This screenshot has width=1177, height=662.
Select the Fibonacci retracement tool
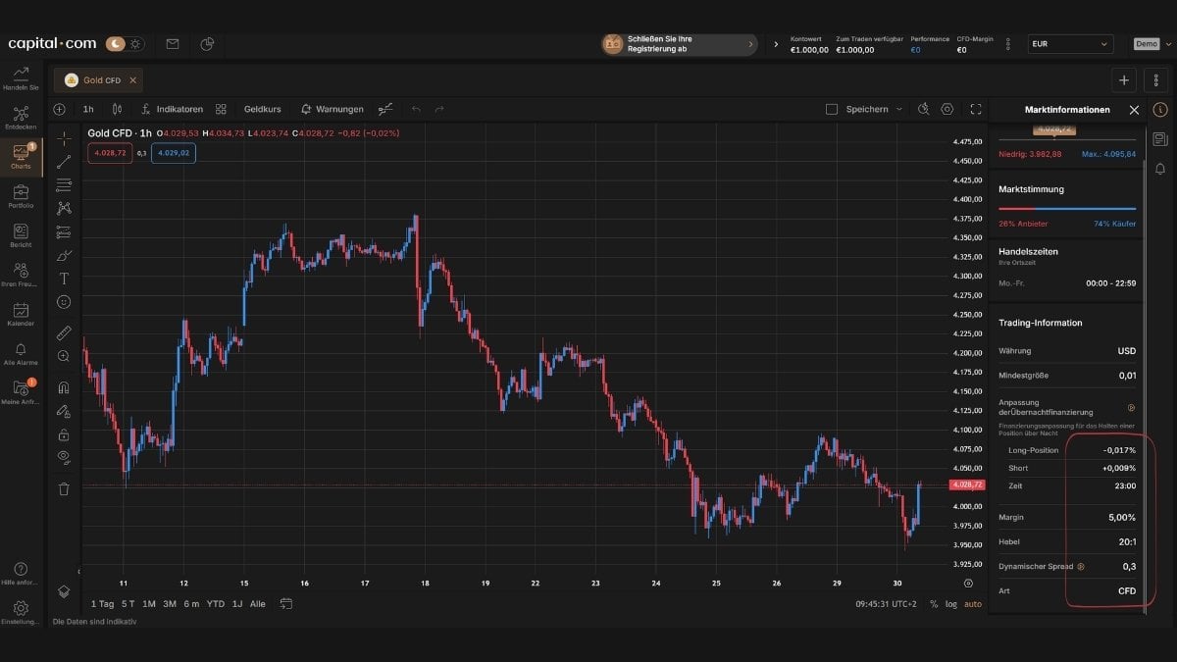tap(64, 184)
